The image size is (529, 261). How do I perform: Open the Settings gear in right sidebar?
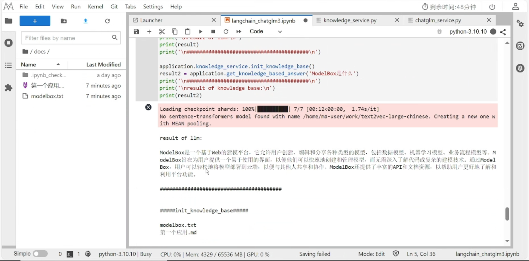(x=520, y=23)
